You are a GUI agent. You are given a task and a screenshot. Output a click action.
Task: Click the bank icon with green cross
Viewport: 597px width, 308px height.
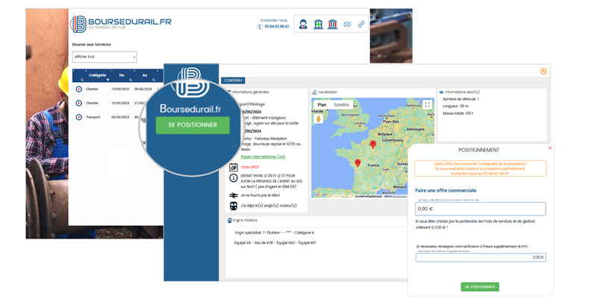point(318,25)
